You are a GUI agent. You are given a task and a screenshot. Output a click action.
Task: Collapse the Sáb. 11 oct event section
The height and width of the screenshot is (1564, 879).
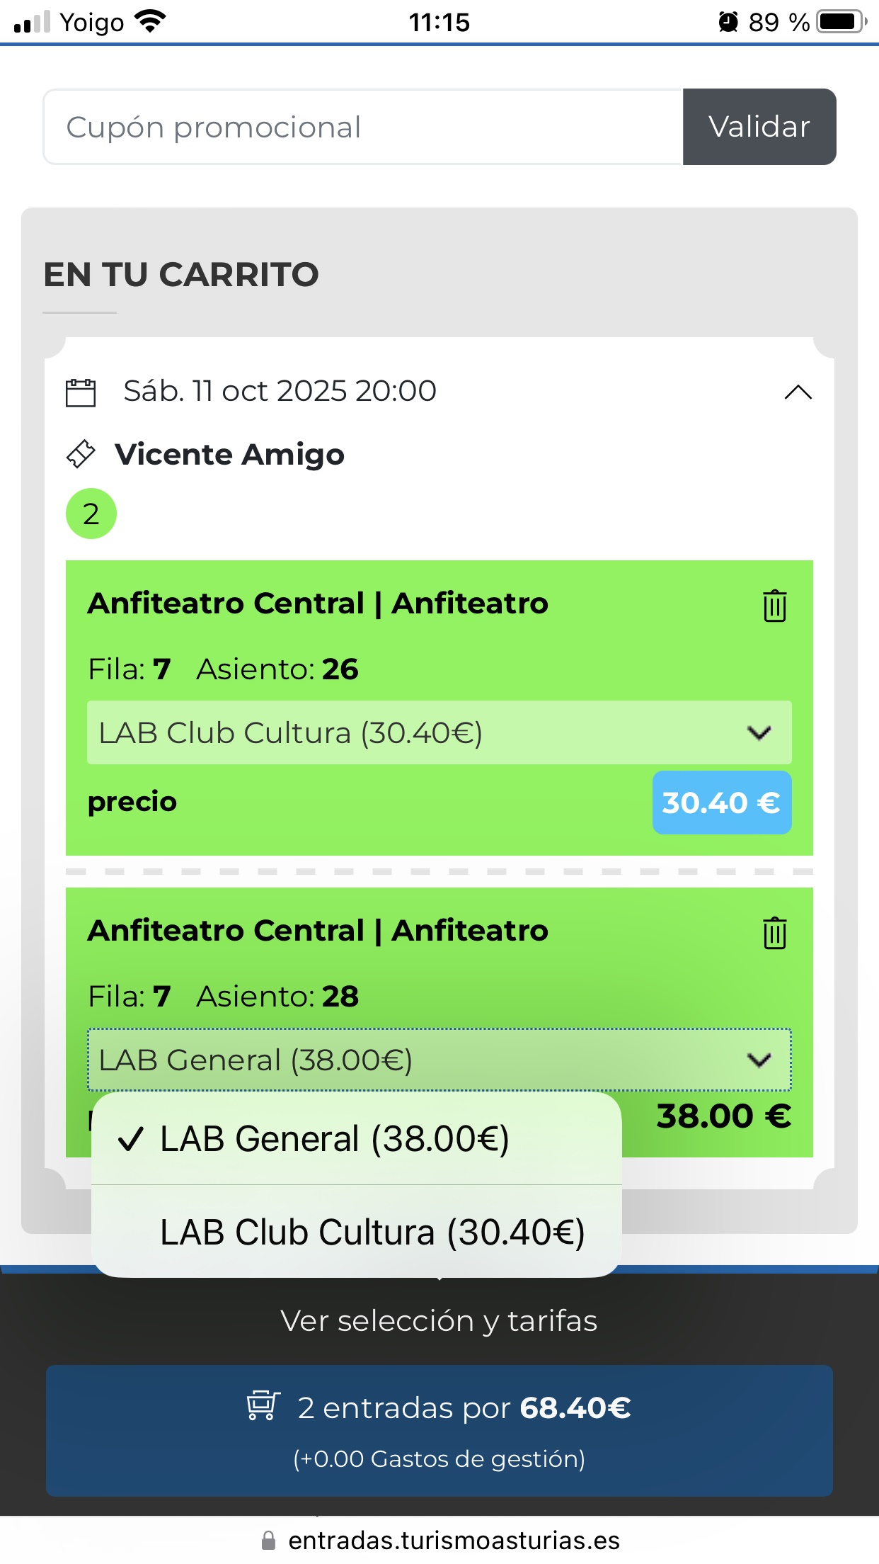(x=798, y=392)
